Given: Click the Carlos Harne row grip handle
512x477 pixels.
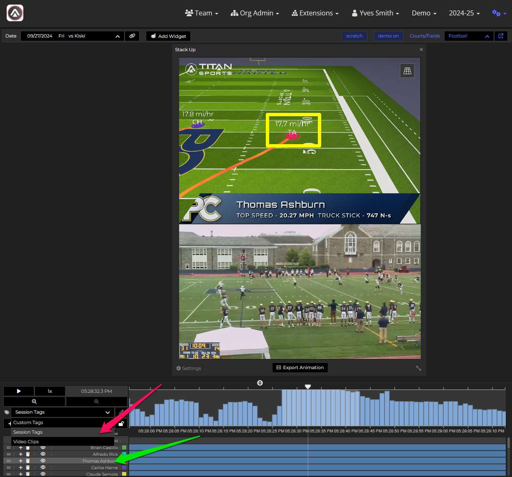Looking at the screenshot, I should pyautogui.click(x=8, y=467).
